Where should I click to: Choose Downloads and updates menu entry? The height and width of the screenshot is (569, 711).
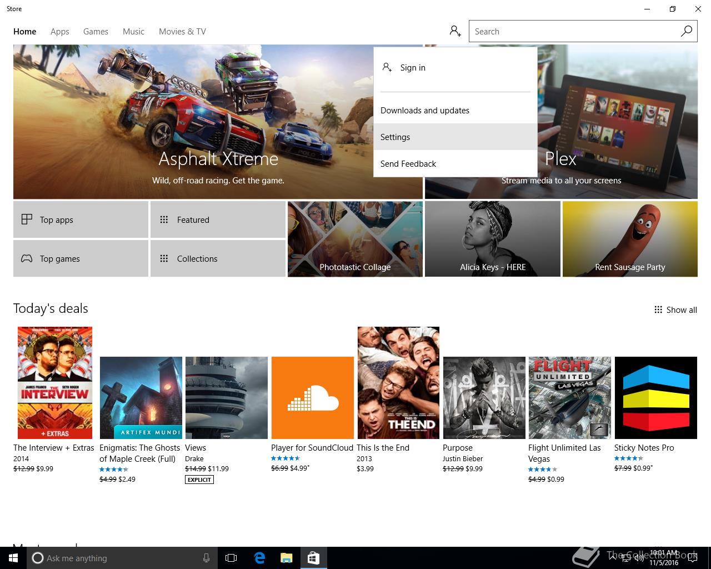(455, 110)
